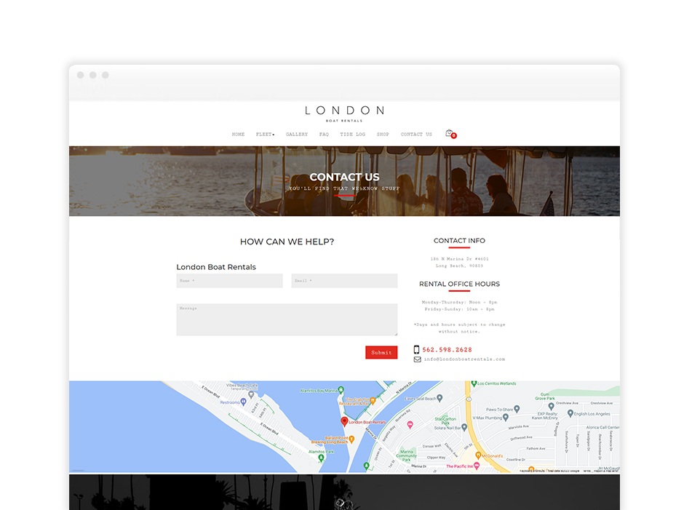Click the Restrooms map marker
692x510 pixels.
pos(243,402)
